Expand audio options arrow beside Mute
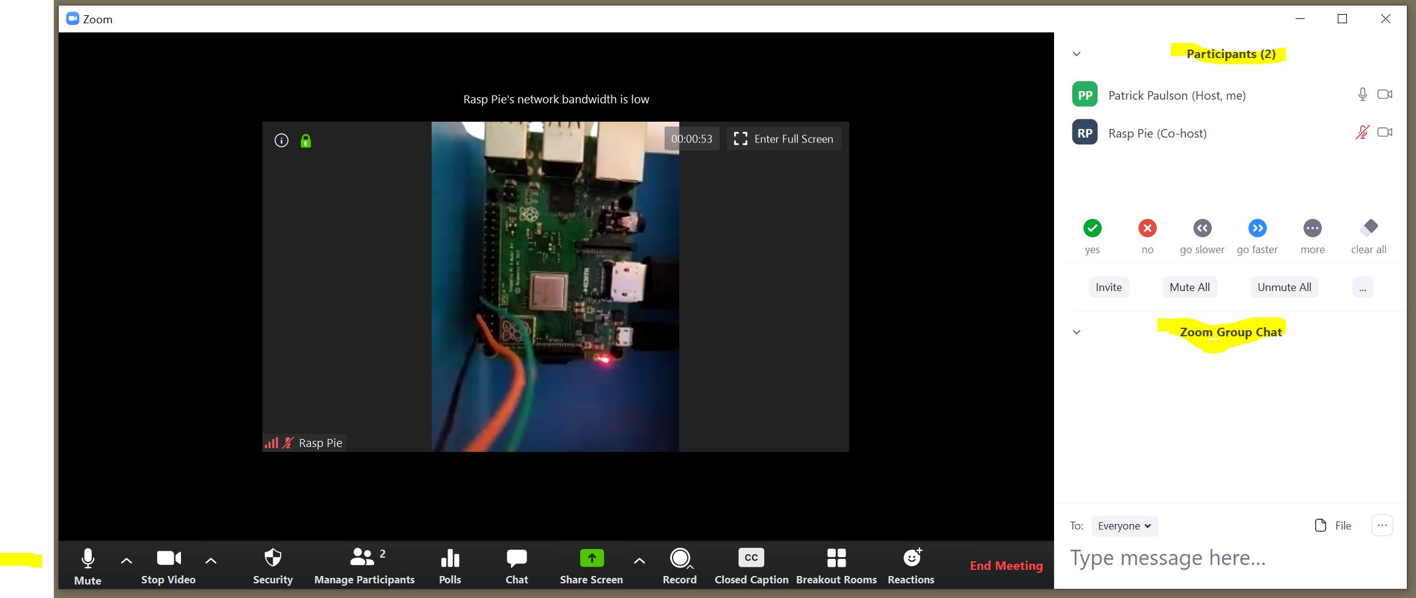 tap(127, 561)
